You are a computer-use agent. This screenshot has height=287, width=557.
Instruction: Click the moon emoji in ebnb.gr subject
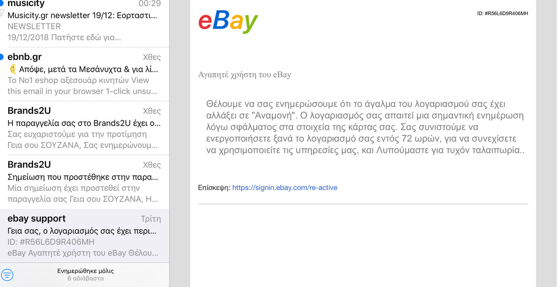(x=13, y=69)
